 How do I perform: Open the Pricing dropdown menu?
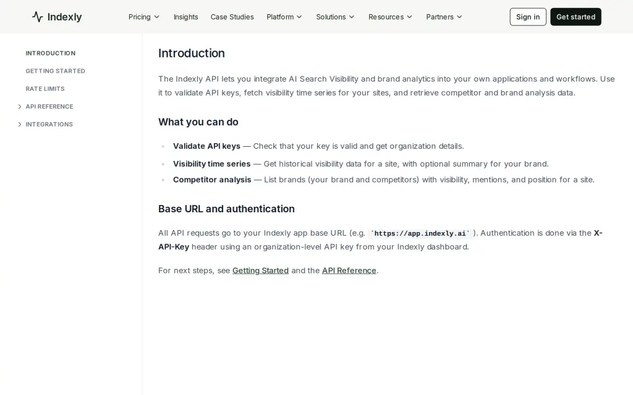(x=143, y=17)
